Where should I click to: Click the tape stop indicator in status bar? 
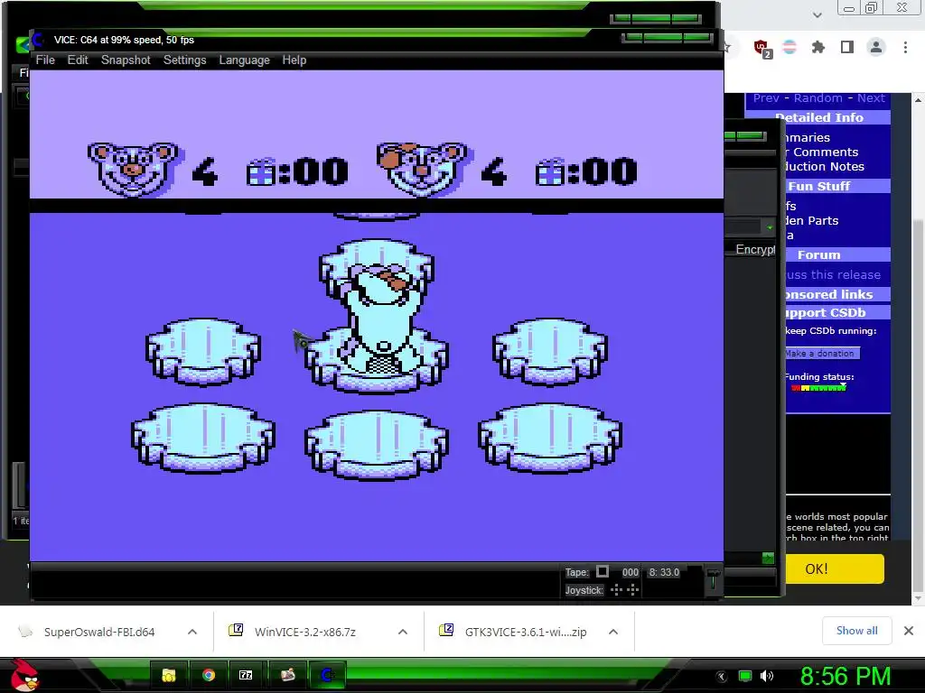click(x=603, y=571)
